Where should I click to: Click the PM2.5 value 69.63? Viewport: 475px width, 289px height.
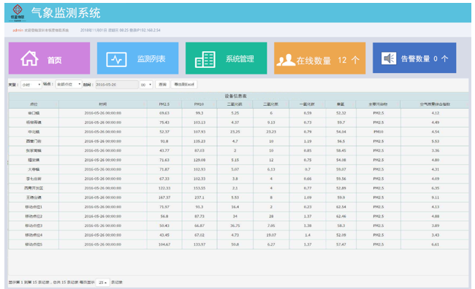click(x=164, y=113)
